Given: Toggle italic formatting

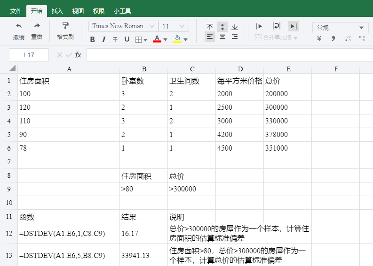Looking at the screenshot, I should coord(104,39).
